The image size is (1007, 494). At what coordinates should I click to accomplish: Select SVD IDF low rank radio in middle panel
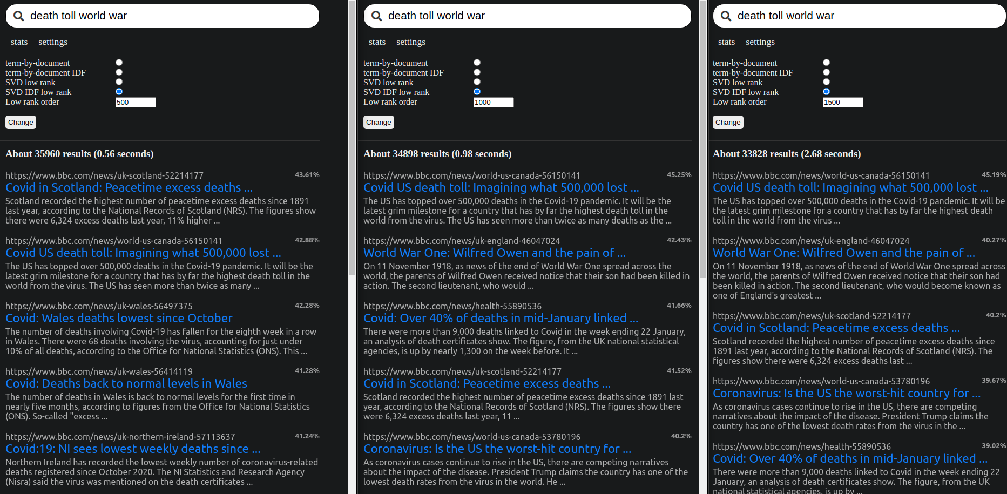[477, 92]
